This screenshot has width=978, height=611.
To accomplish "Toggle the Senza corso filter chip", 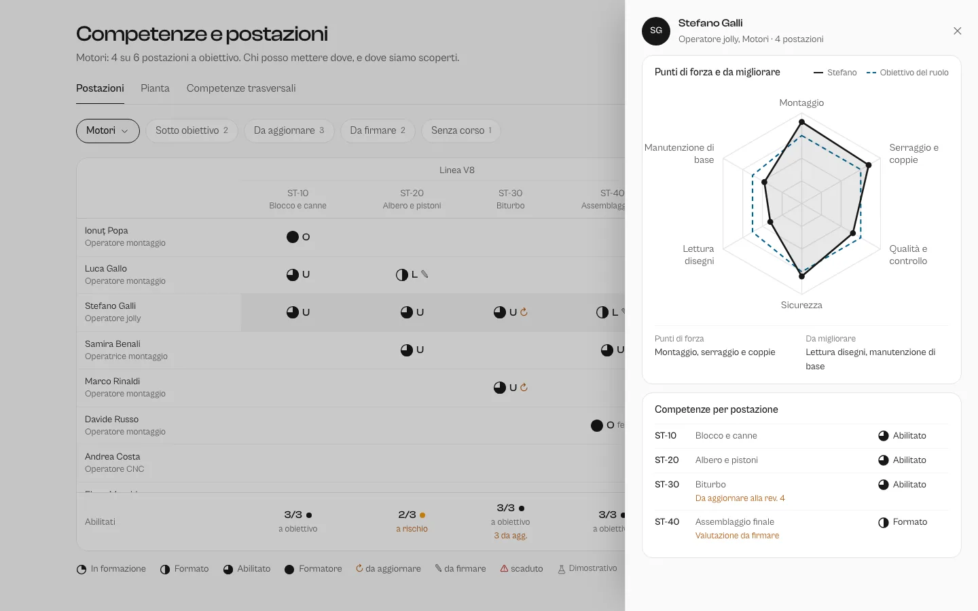I will click(461, 131).
